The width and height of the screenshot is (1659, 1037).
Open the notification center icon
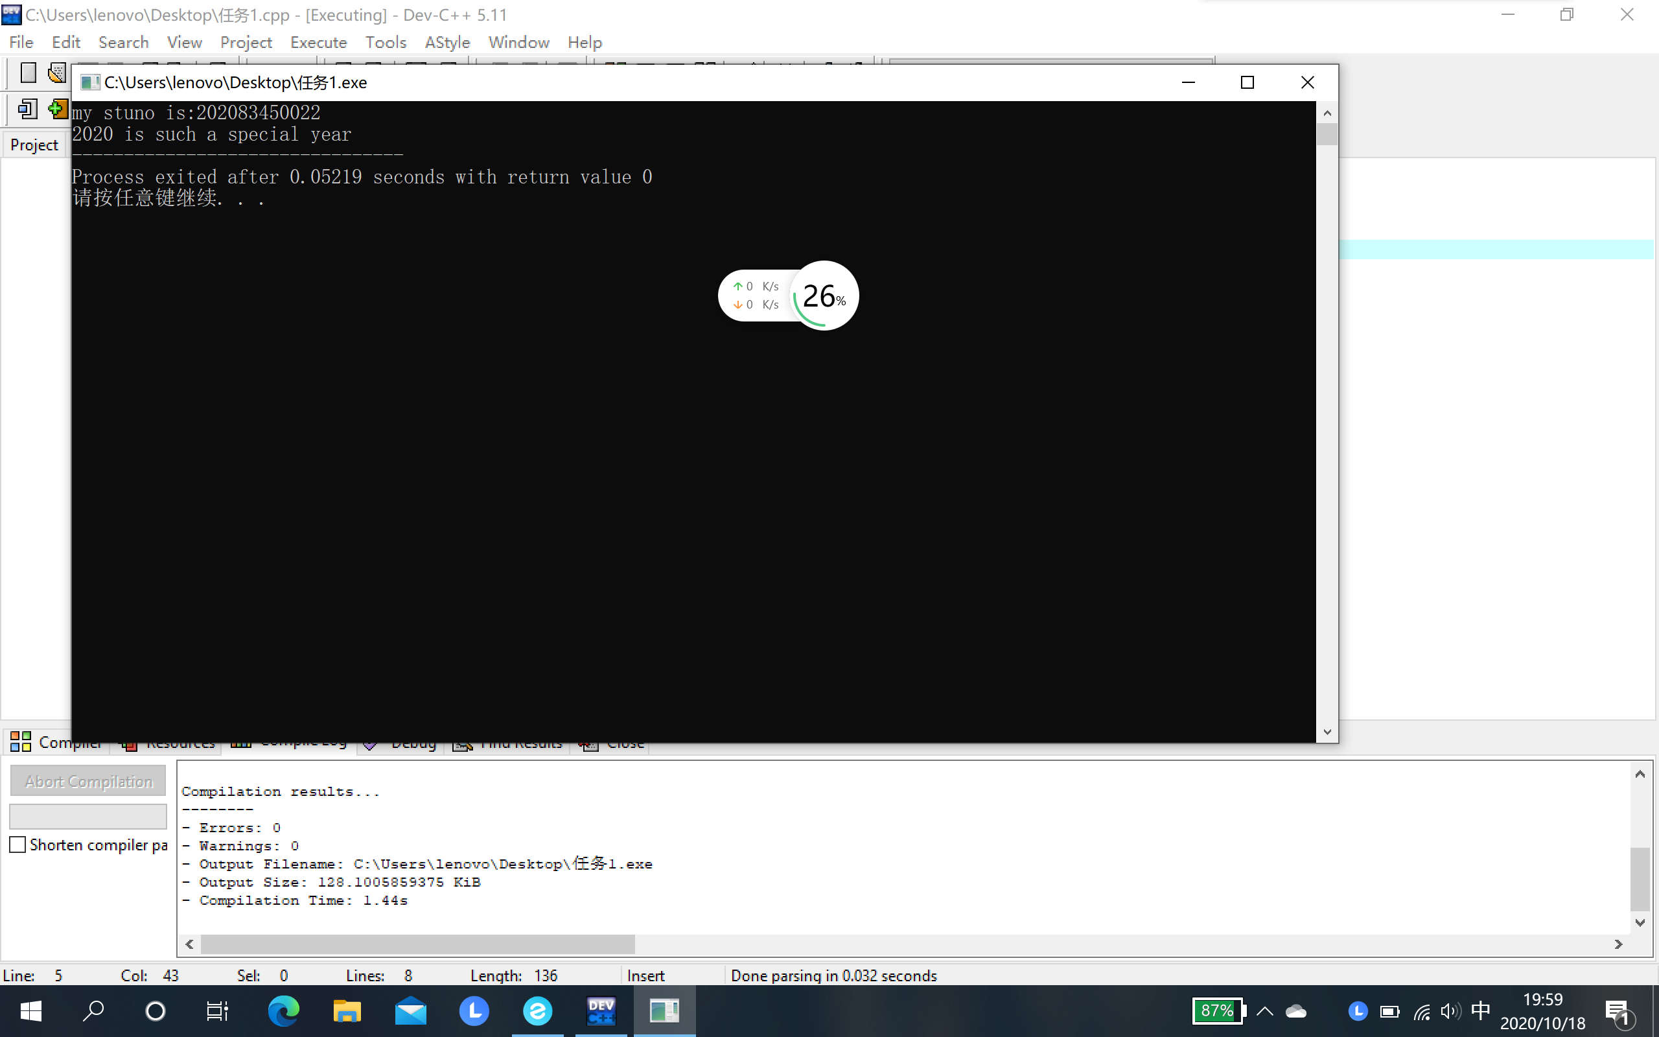coord(1618,1011)
